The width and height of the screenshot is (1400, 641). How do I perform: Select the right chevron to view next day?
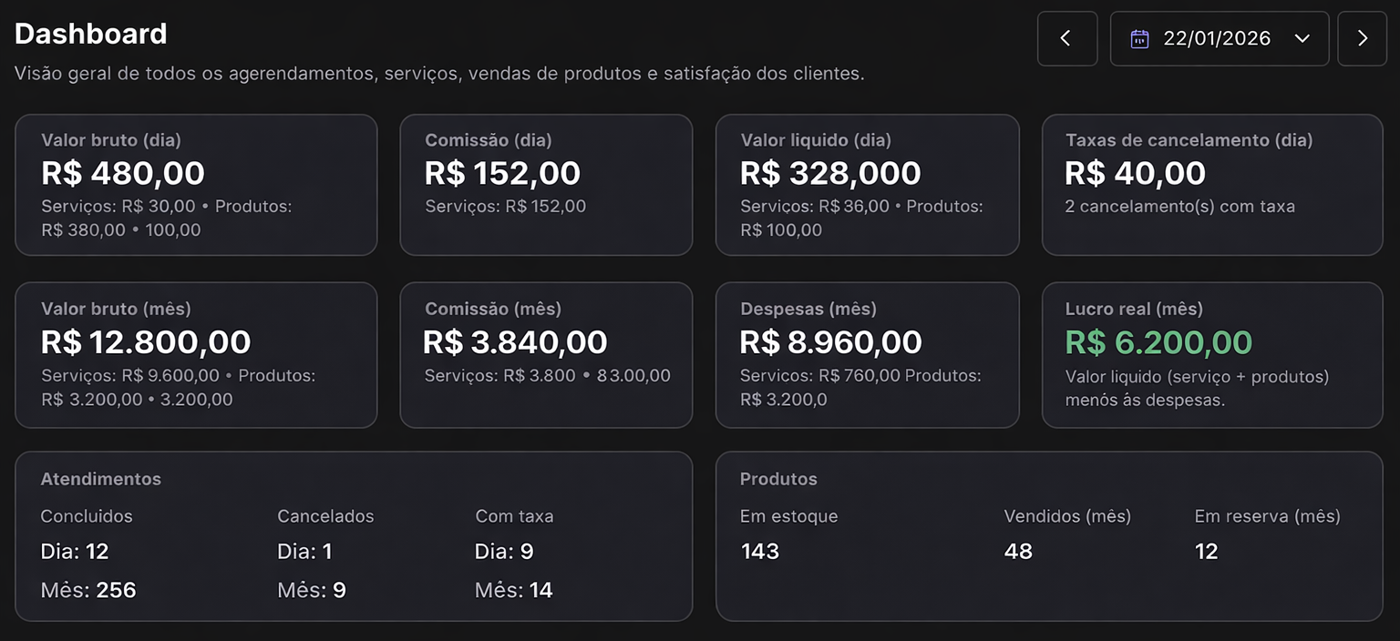coord(1362,38)
